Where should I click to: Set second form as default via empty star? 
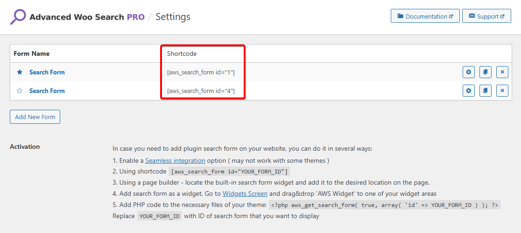click(x=20, y=91)
